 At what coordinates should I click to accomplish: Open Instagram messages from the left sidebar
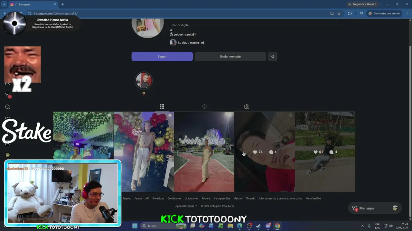click(8, 95)
